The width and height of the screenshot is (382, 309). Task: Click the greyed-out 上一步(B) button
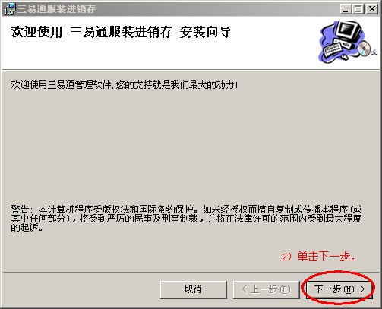[x=266, y=289]
